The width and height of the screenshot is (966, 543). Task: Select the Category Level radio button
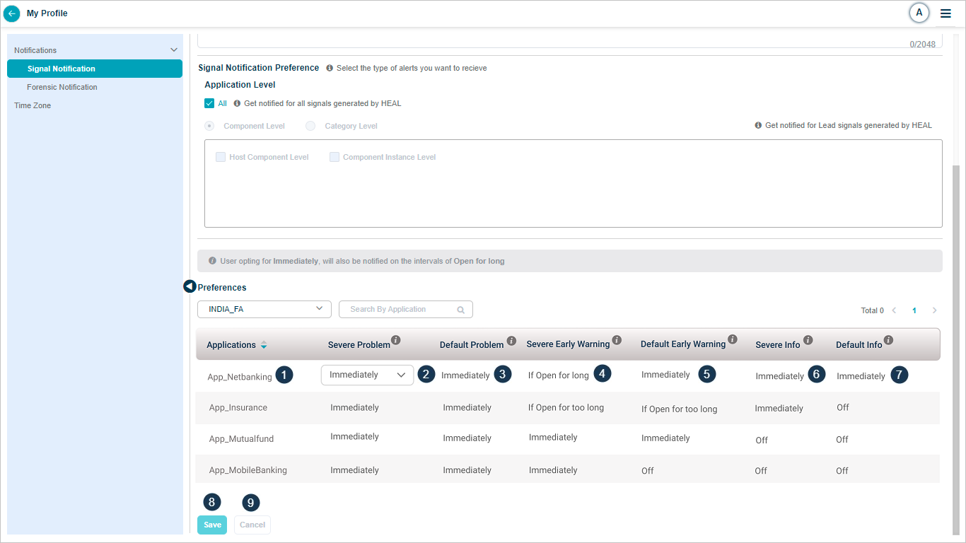click(x=310, y=126)
